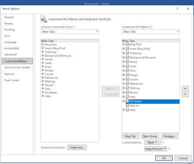The width and height of the screenshot is (194, 164).
Task: Switch to Quick Access Toolbar options
Action: tap(17, 67)
